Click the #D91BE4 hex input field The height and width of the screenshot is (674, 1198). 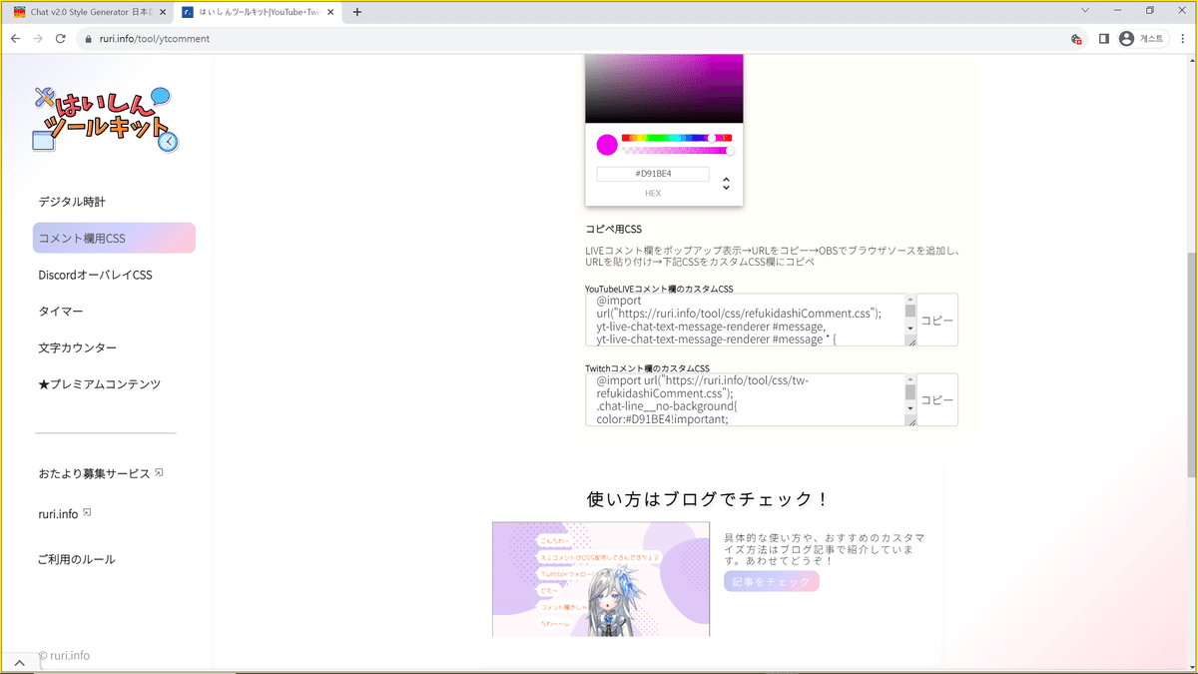(x=653, y=174)
